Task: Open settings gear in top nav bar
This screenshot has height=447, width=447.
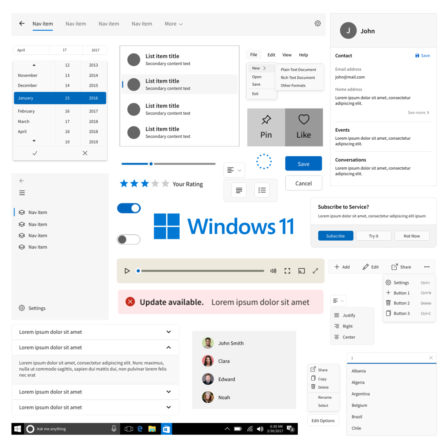Action: point(318,24)
